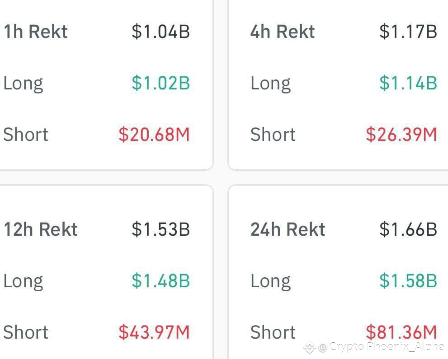
Task: Click the 12h Short value $43.97M
Action: 154,332
